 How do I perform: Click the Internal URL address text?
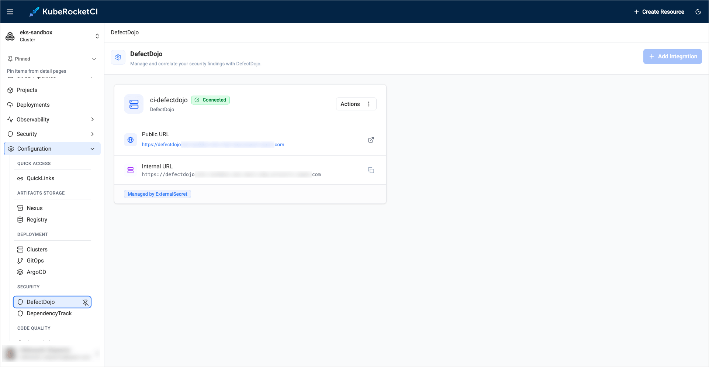pyautogui.click(x=231, y=175)
